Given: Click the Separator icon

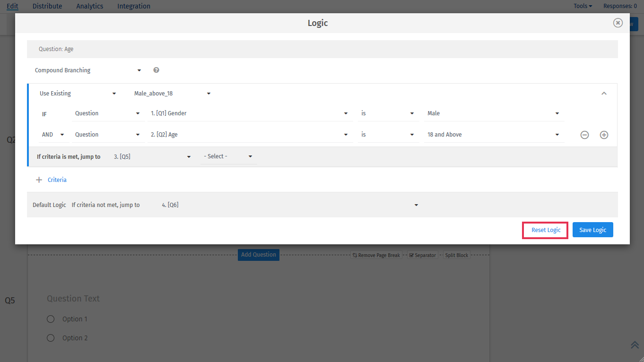Looking at the screenshot, I should click(x=422, y=255).
